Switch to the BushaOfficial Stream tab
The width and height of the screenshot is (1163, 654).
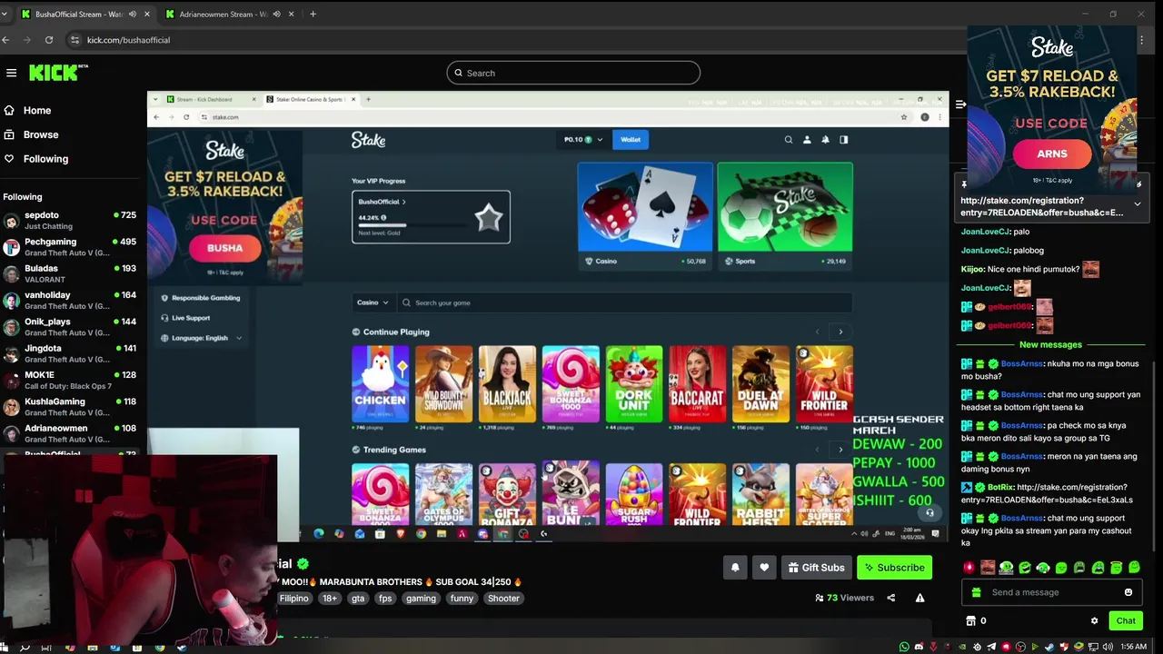click(84, 14)
